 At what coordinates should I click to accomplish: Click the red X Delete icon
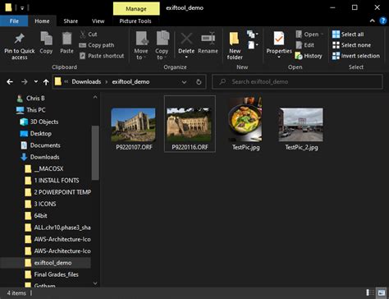click(x=186, y=39)
